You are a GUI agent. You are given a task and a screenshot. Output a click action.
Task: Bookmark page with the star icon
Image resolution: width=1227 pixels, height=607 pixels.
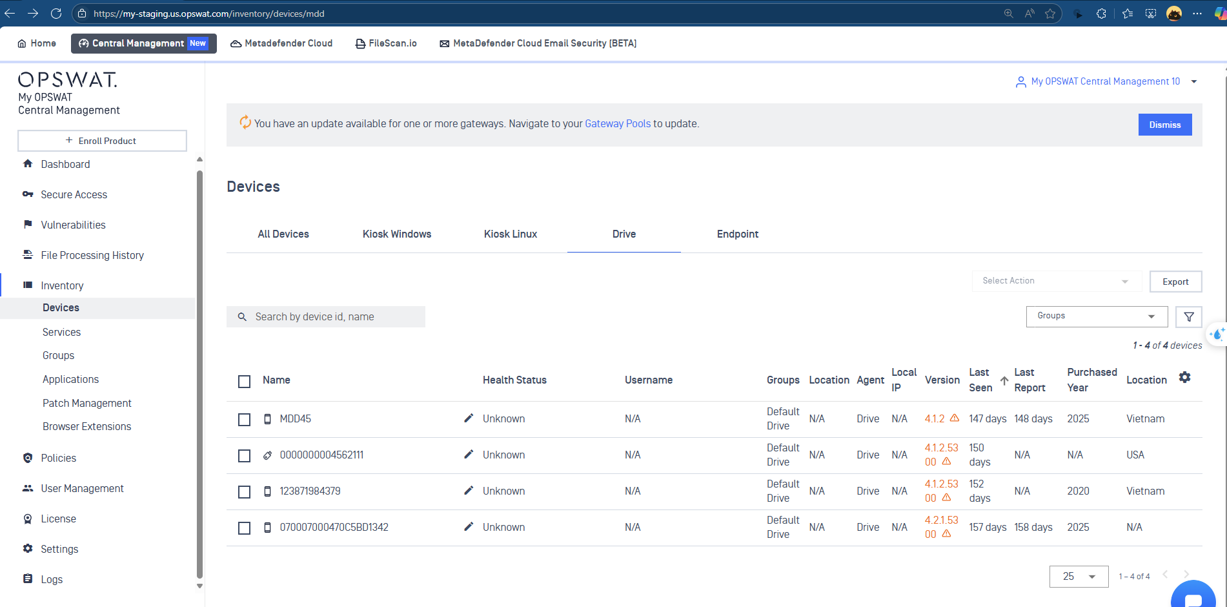(x=1050, y=14)
